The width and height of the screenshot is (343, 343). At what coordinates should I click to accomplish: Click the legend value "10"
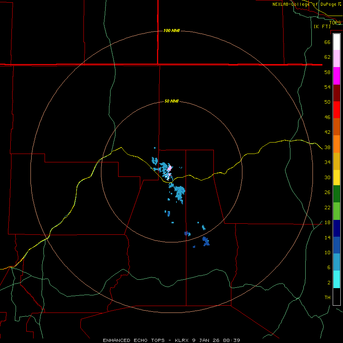pyautogui.click(x=327, y=252)
